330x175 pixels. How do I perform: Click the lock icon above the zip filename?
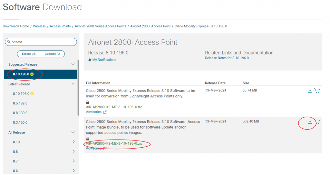(88, 139)
